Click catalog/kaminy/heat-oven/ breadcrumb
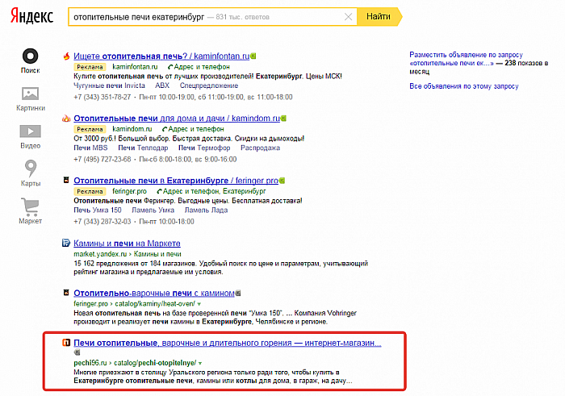Screen dimensions: 565x396 (155, 304)
